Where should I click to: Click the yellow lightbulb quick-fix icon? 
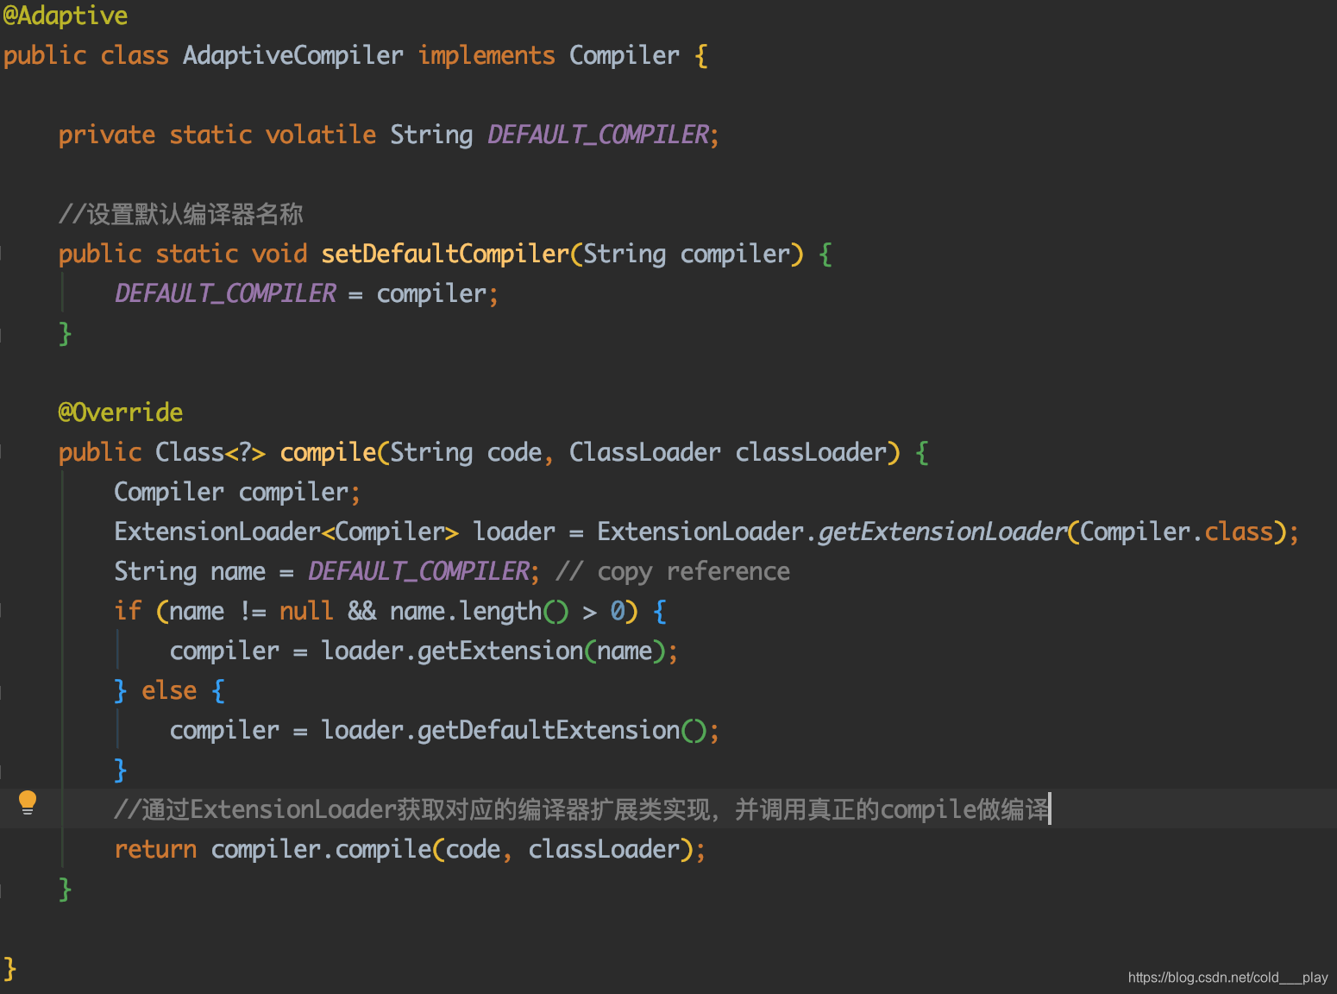28,802
